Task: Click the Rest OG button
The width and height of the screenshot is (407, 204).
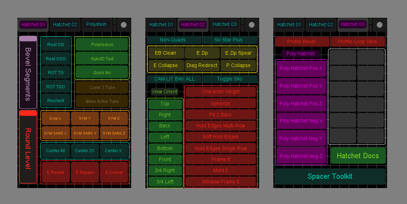Action: click(55, 45)
